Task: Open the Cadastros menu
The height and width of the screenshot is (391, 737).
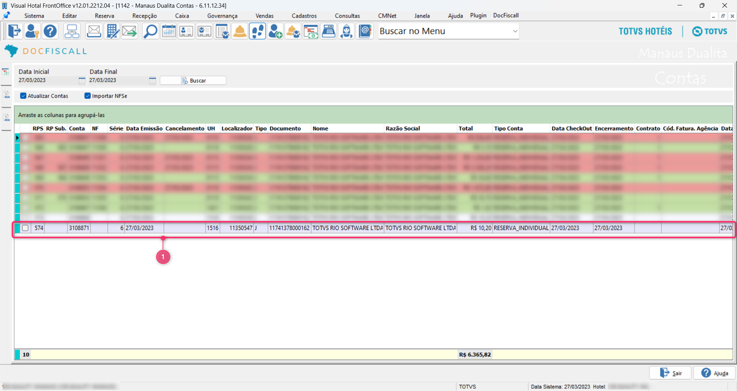Action: (304, 16)
